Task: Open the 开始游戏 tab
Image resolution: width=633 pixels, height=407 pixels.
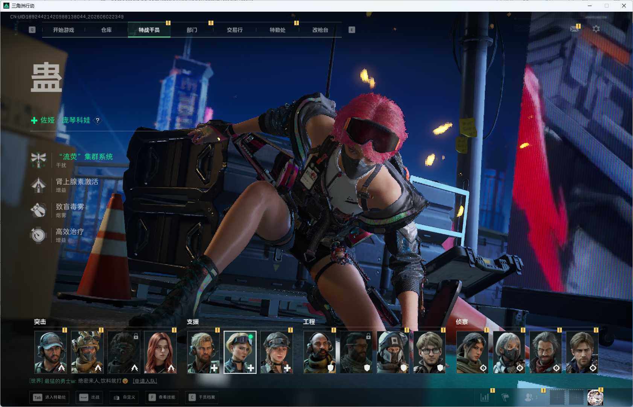Action: click(x=64, y=30)
